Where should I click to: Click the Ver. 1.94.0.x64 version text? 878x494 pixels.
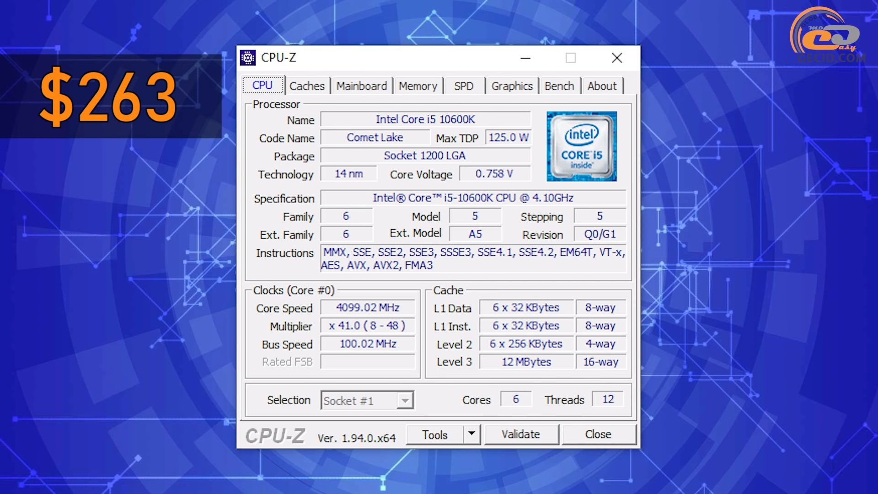tap(357, 438)
